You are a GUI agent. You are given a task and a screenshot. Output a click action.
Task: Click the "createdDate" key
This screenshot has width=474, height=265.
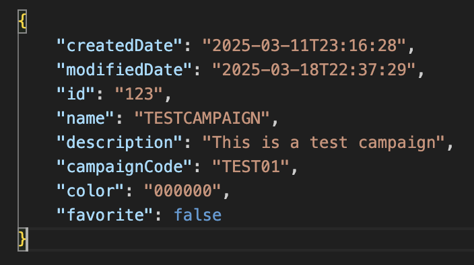120,46
